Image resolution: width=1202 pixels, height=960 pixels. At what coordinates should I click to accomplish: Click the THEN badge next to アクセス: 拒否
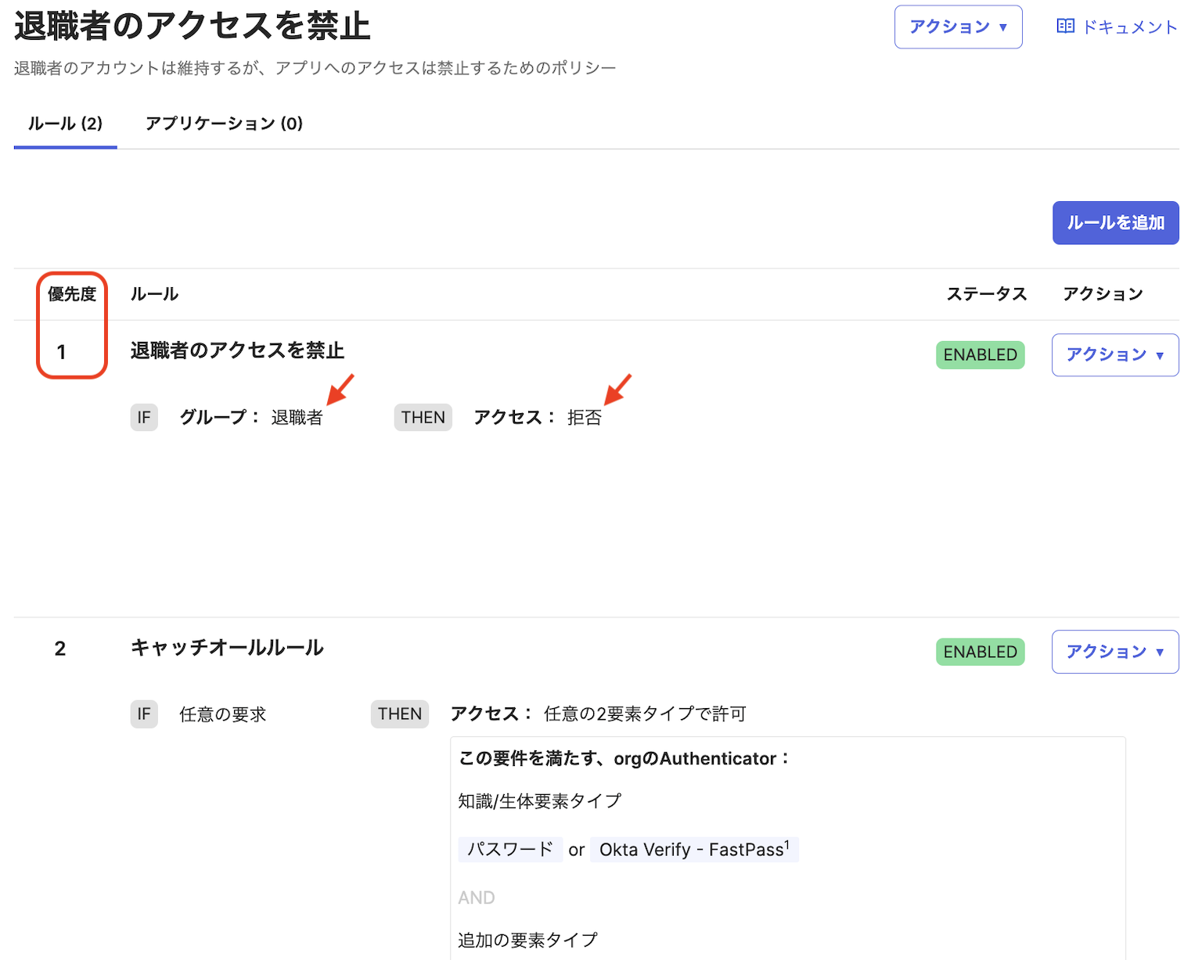click(x=423, y=417)
